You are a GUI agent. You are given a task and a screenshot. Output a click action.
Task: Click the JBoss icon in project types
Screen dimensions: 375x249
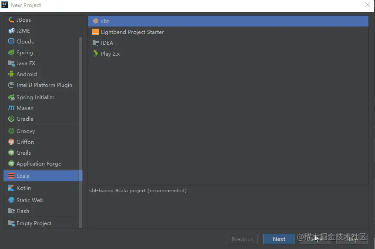coord(11,20)
